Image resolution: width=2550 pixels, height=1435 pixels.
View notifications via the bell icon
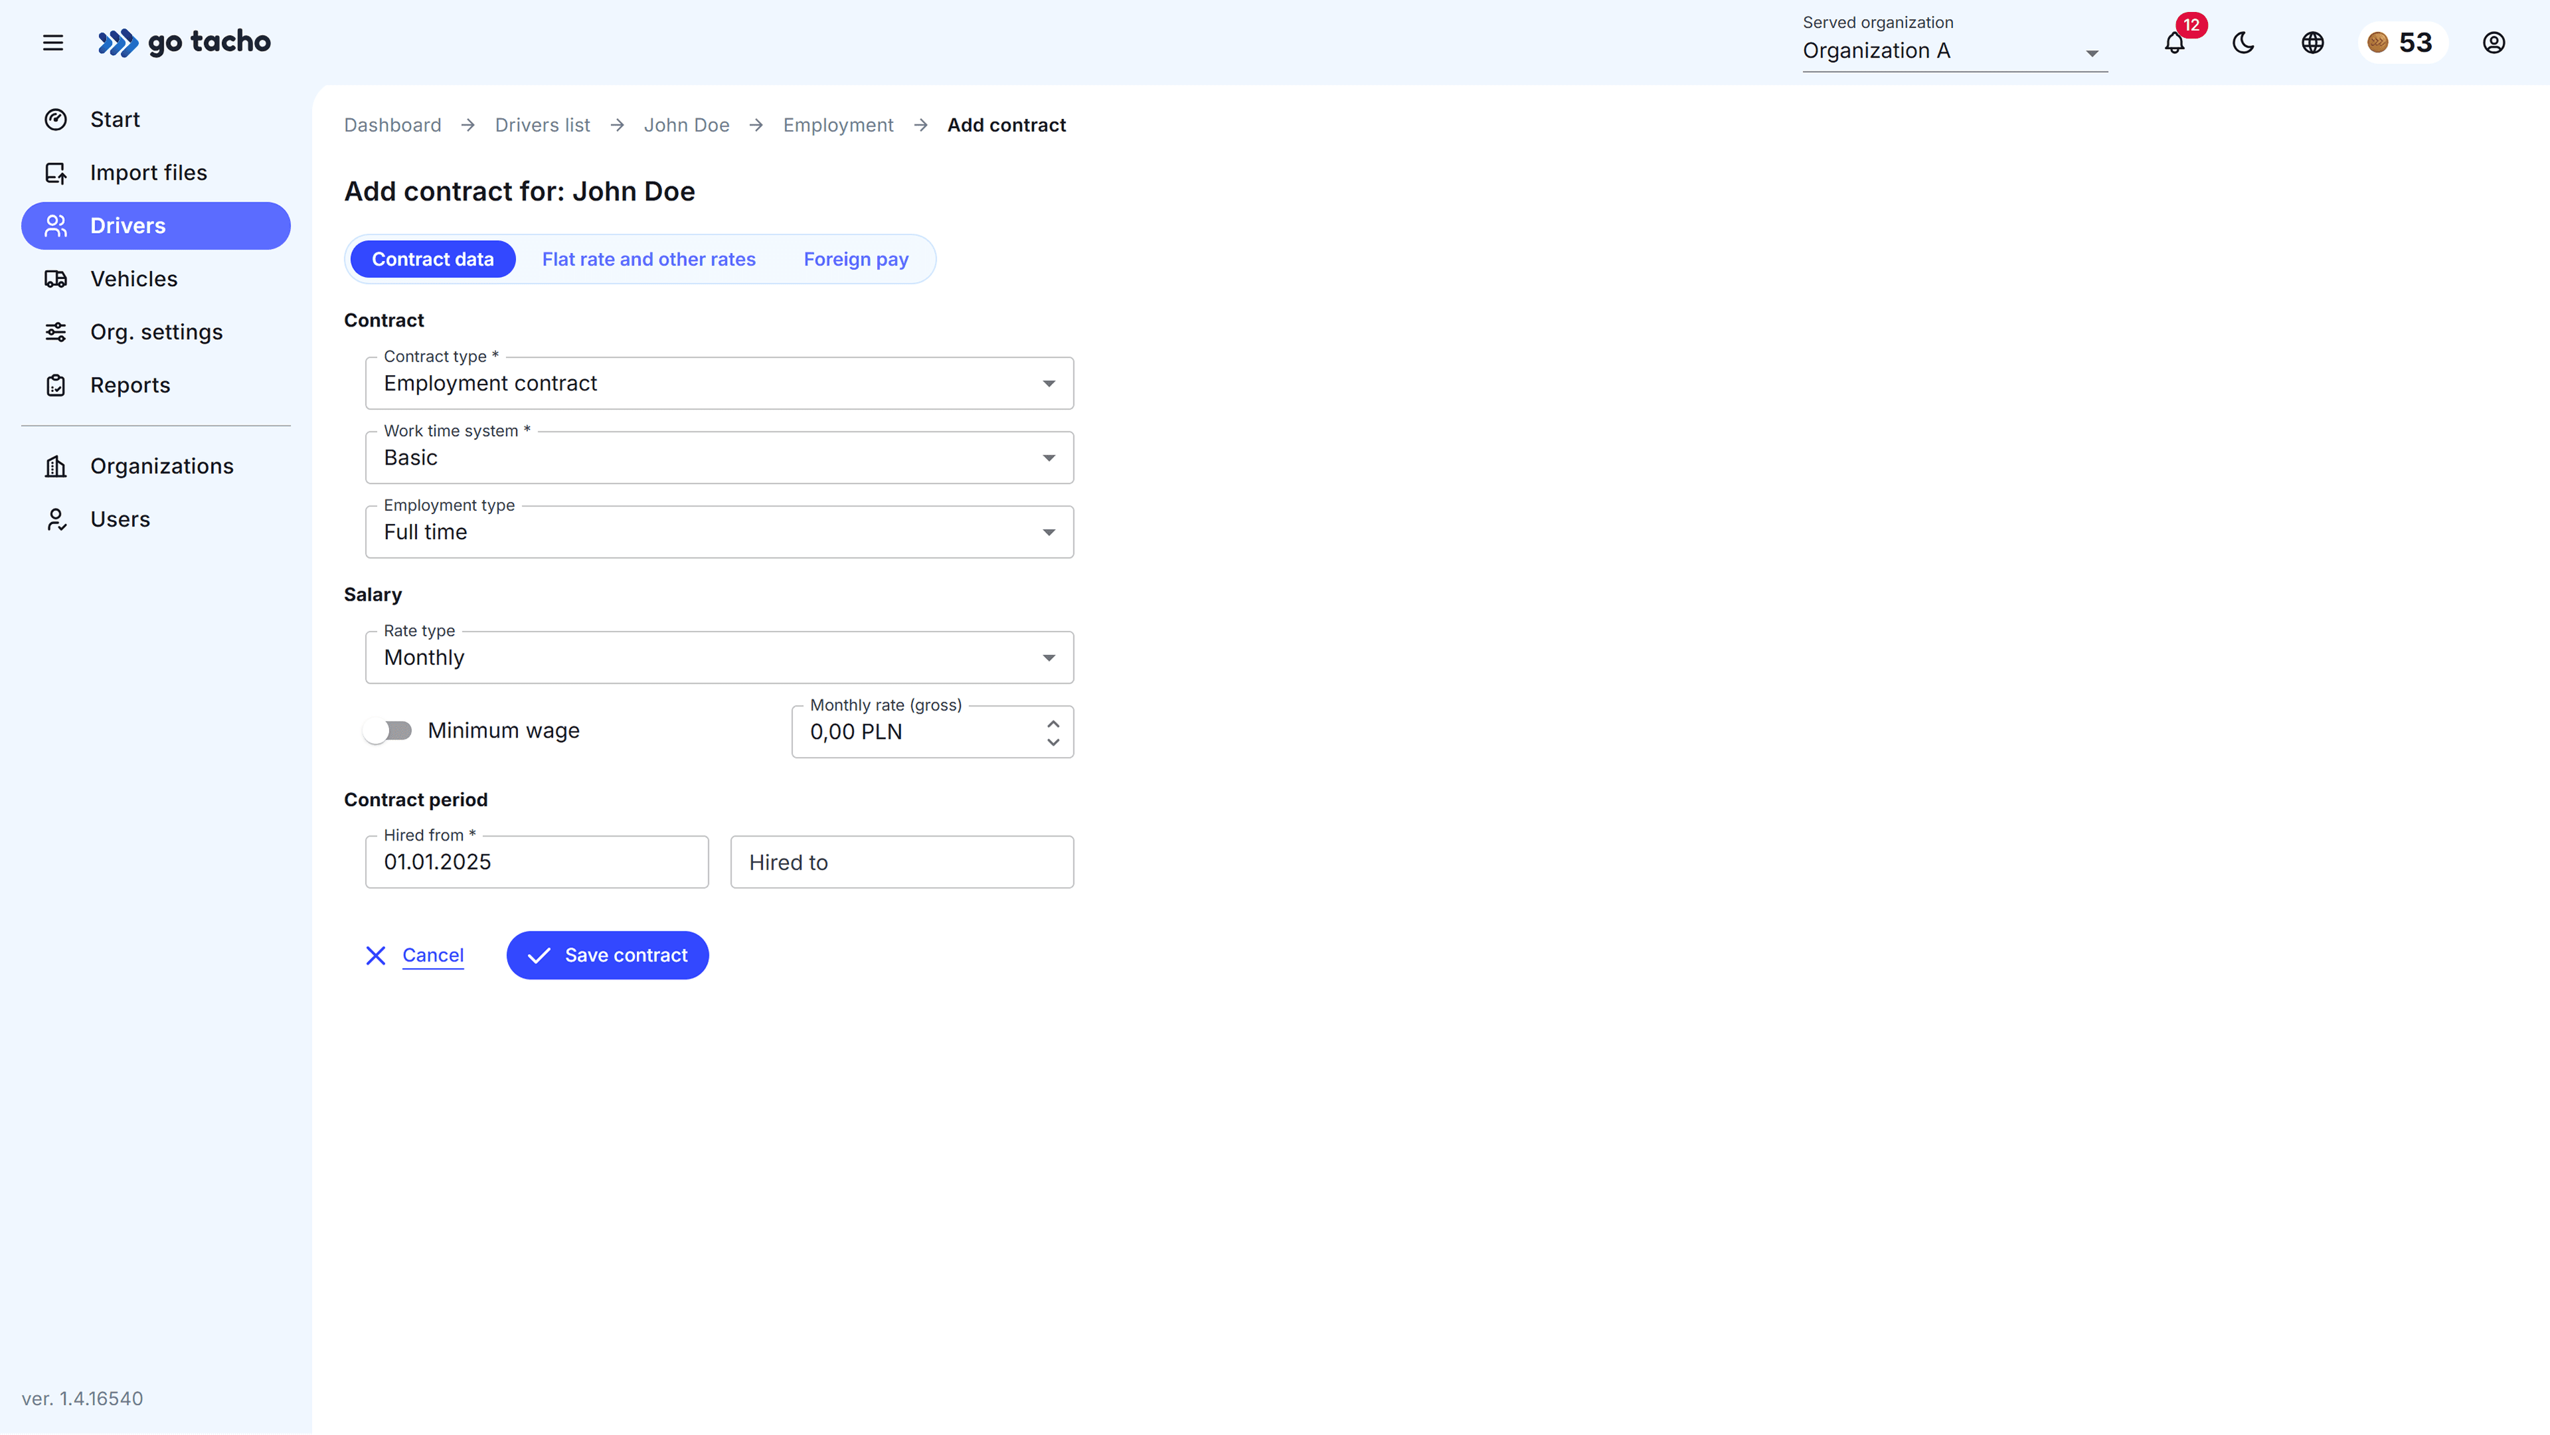click(x=2174, y=42)
